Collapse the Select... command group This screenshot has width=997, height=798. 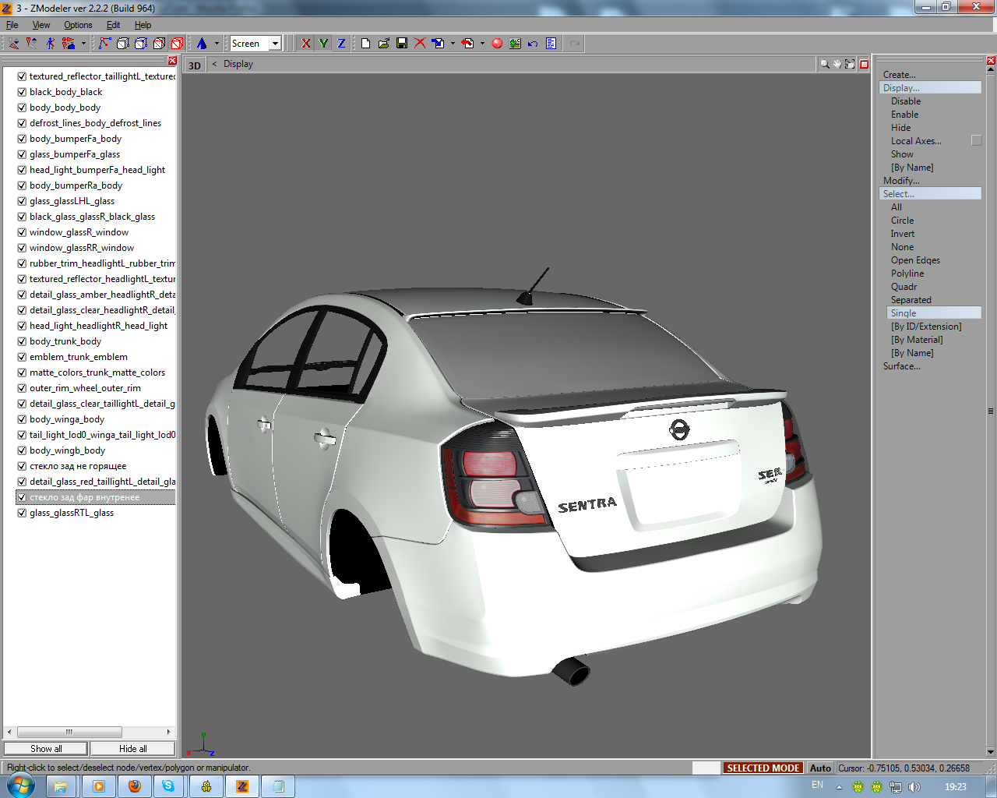tap(930, 194)
